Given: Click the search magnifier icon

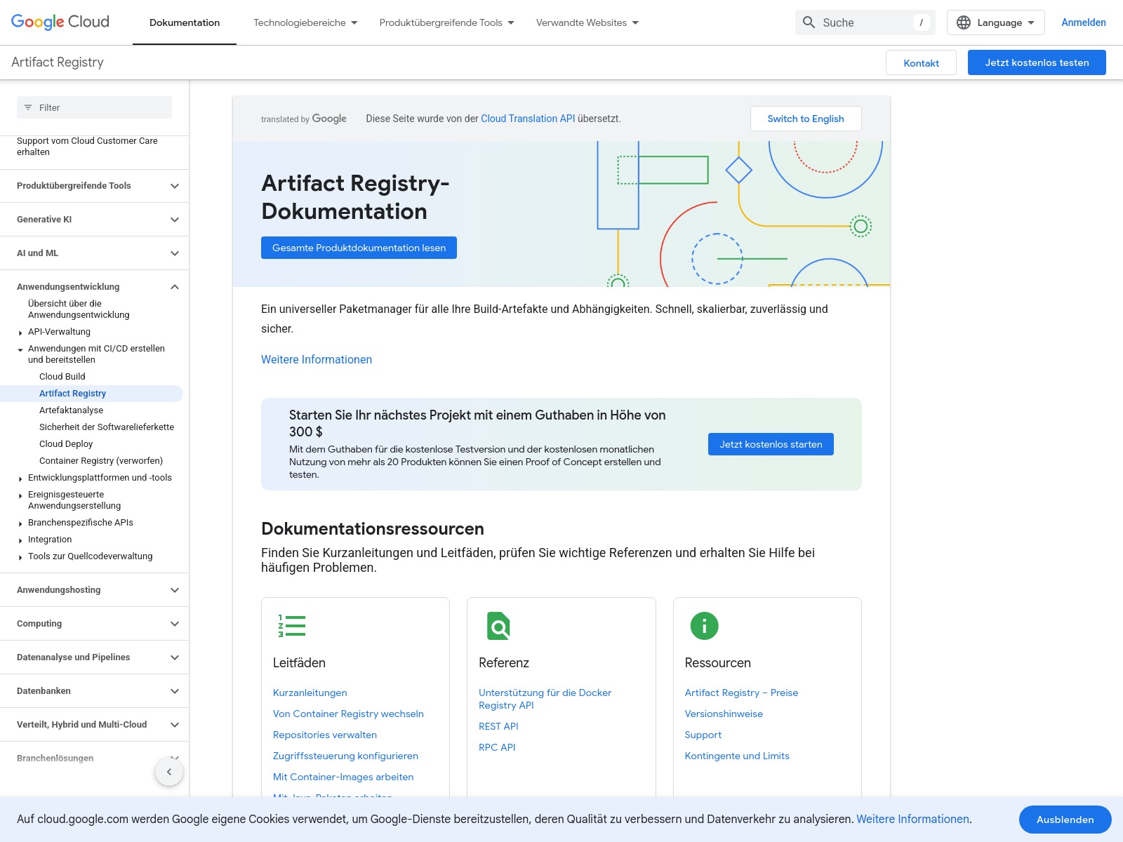Looking at the screenshot, I should [x=809, y=22].
